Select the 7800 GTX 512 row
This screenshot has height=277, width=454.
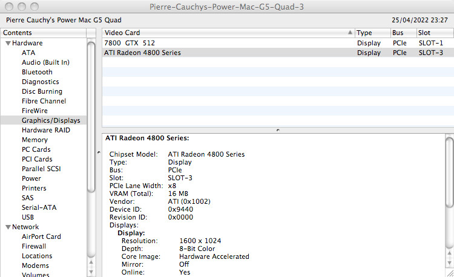[278, 43]
